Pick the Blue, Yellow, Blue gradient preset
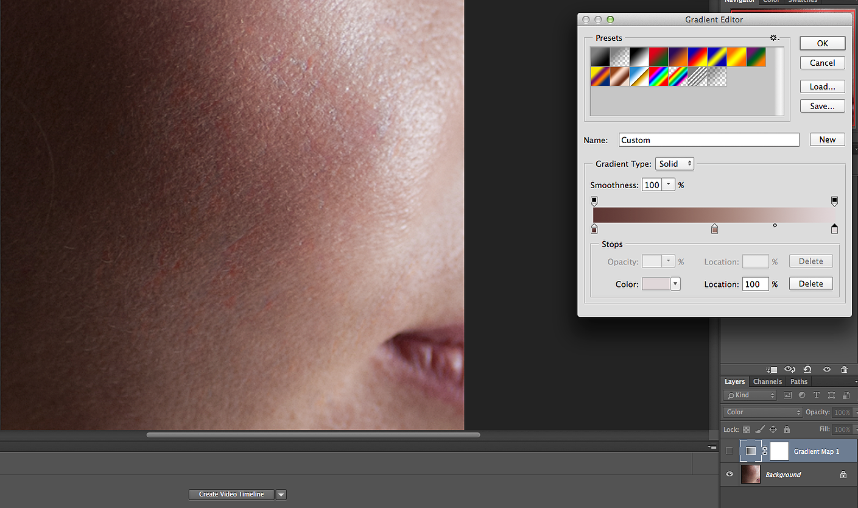This screenshot has height=508, width=858. coord(717,57)
